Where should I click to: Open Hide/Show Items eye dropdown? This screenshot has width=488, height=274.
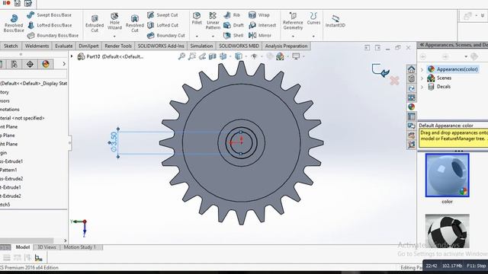(254, 56)
